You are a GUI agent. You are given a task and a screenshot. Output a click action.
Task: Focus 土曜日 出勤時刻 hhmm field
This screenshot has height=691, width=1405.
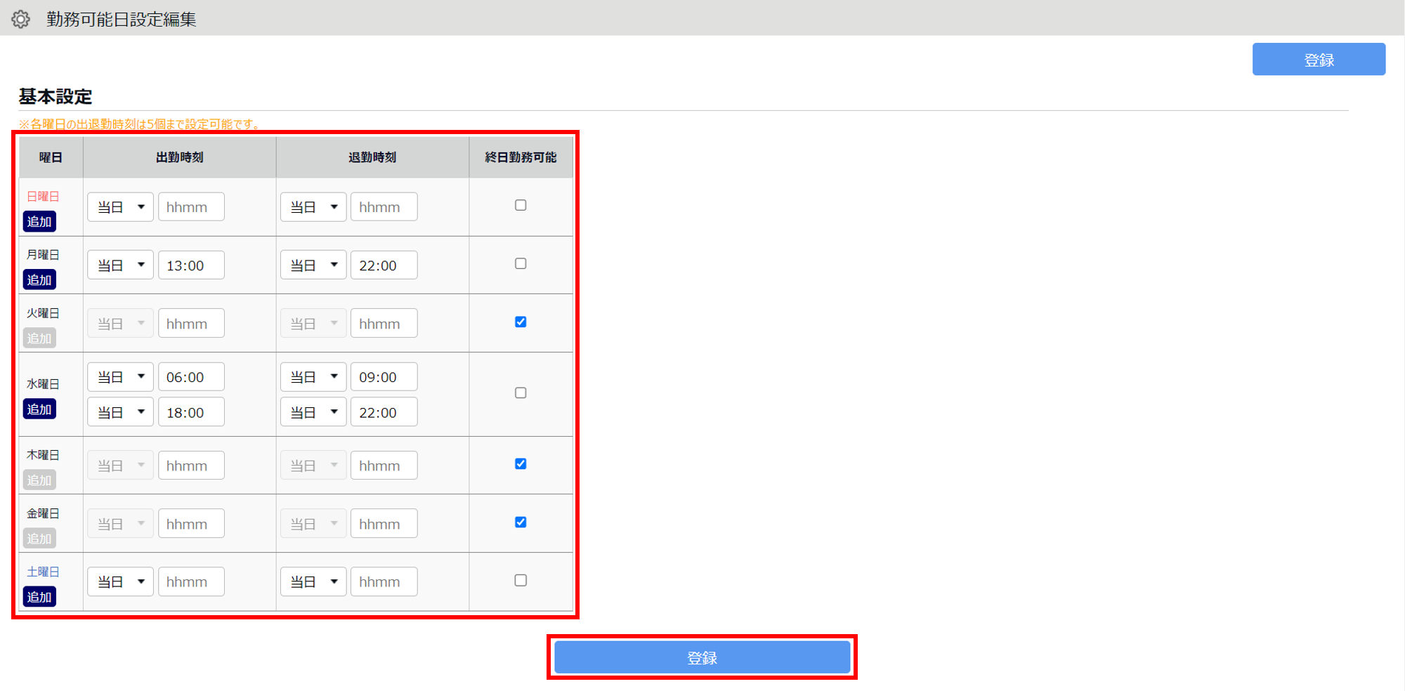[x=191, y=582]
